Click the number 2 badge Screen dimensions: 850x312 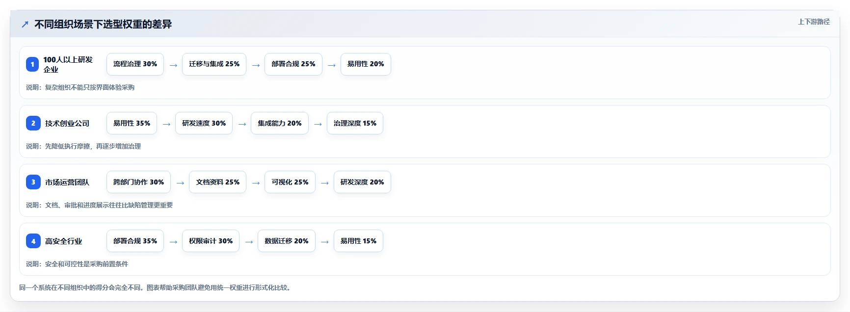(x=33, y=123)
